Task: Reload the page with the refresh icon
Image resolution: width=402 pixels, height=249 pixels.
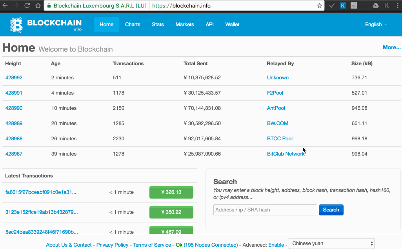Action: (27, 5)
